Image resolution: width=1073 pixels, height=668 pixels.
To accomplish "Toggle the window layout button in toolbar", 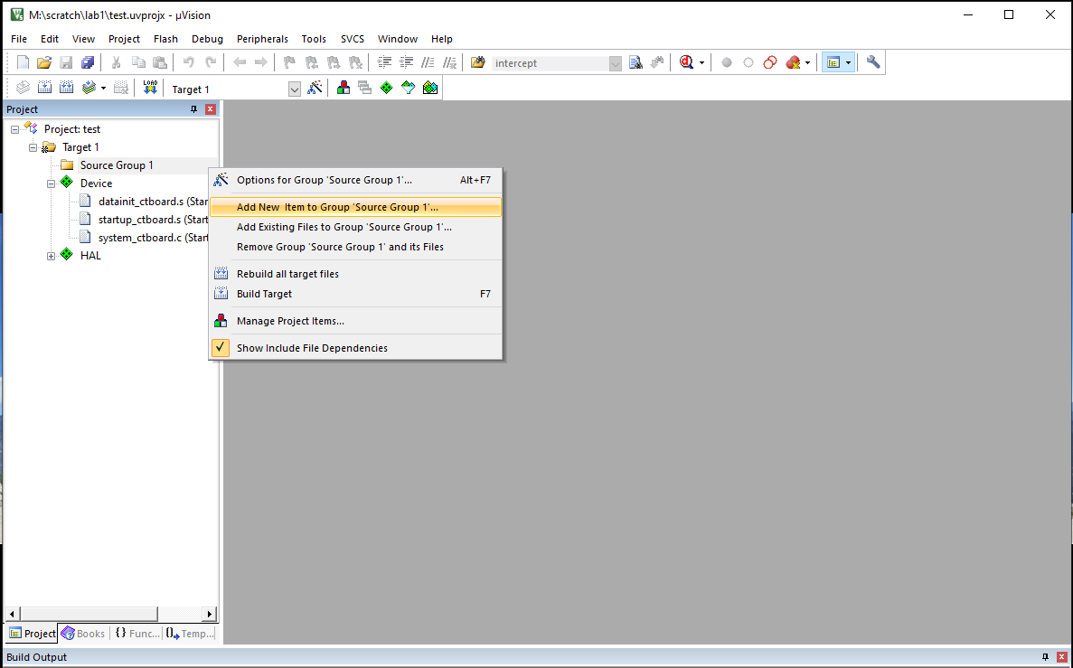I will (x=833, y=62).
